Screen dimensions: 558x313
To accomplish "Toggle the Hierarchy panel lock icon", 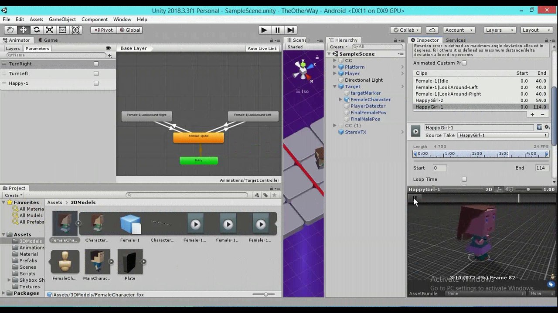I will [395, 40].
